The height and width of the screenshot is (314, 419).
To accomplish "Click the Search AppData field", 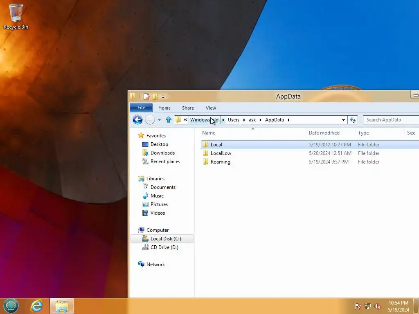I will coord(391,120).
